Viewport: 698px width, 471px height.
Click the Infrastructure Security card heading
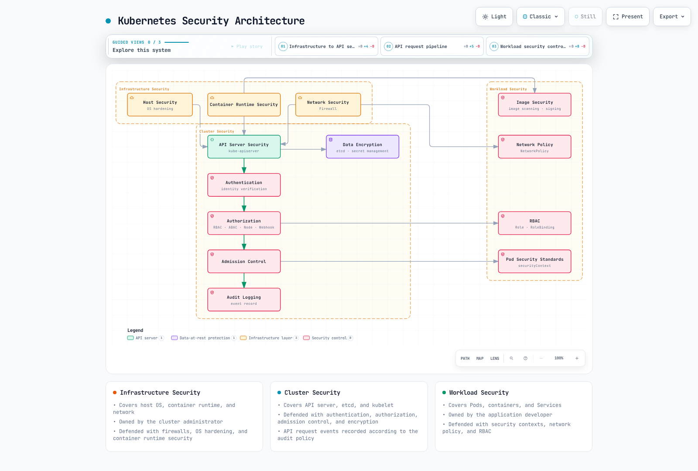click(x=160, y=392)
